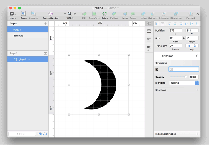Click the X position field

click(x=176, y=30)
